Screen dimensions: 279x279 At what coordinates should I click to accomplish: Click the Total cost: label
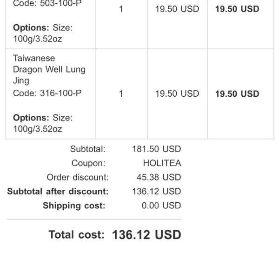(77, 234)
